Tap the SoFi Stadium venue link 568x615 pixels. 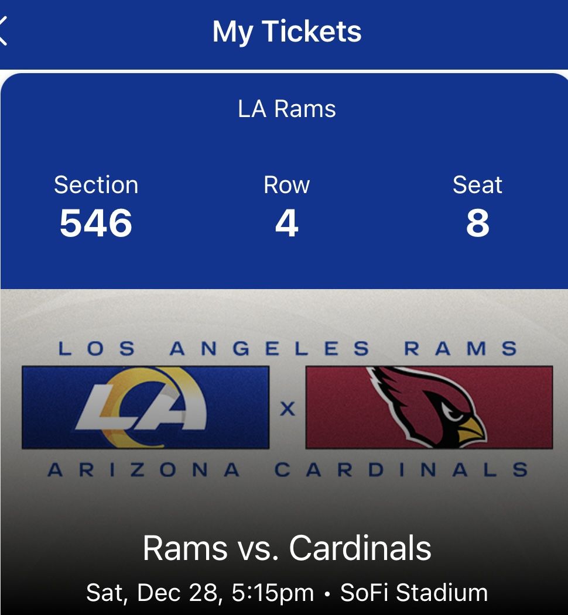(414, 592)
